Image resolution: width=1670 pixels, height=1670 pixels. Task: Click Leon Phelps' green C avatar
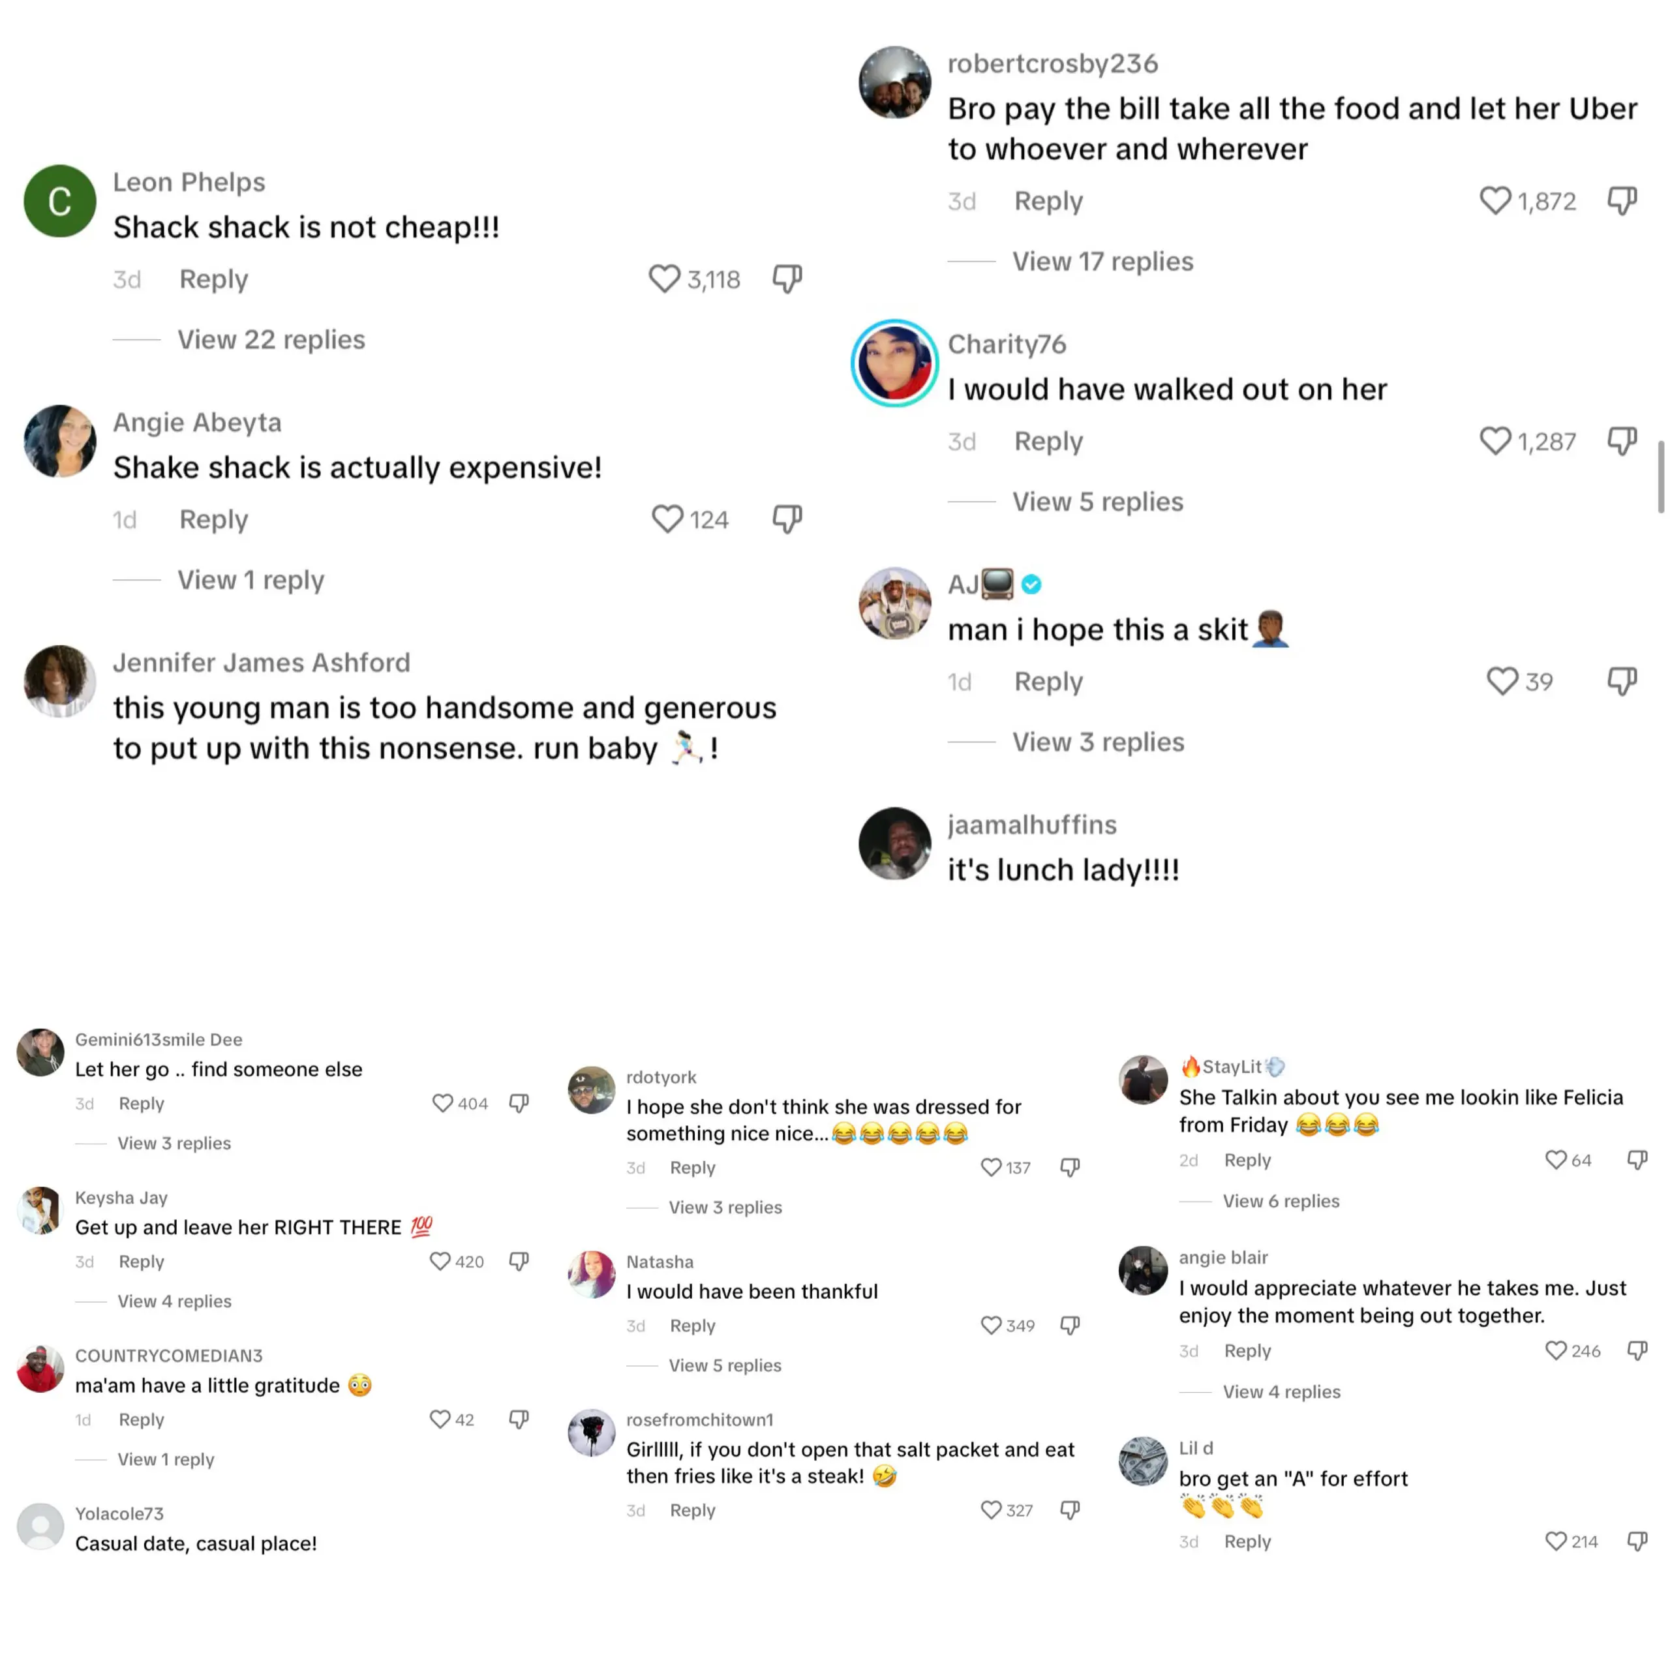(x=59, y=202)
